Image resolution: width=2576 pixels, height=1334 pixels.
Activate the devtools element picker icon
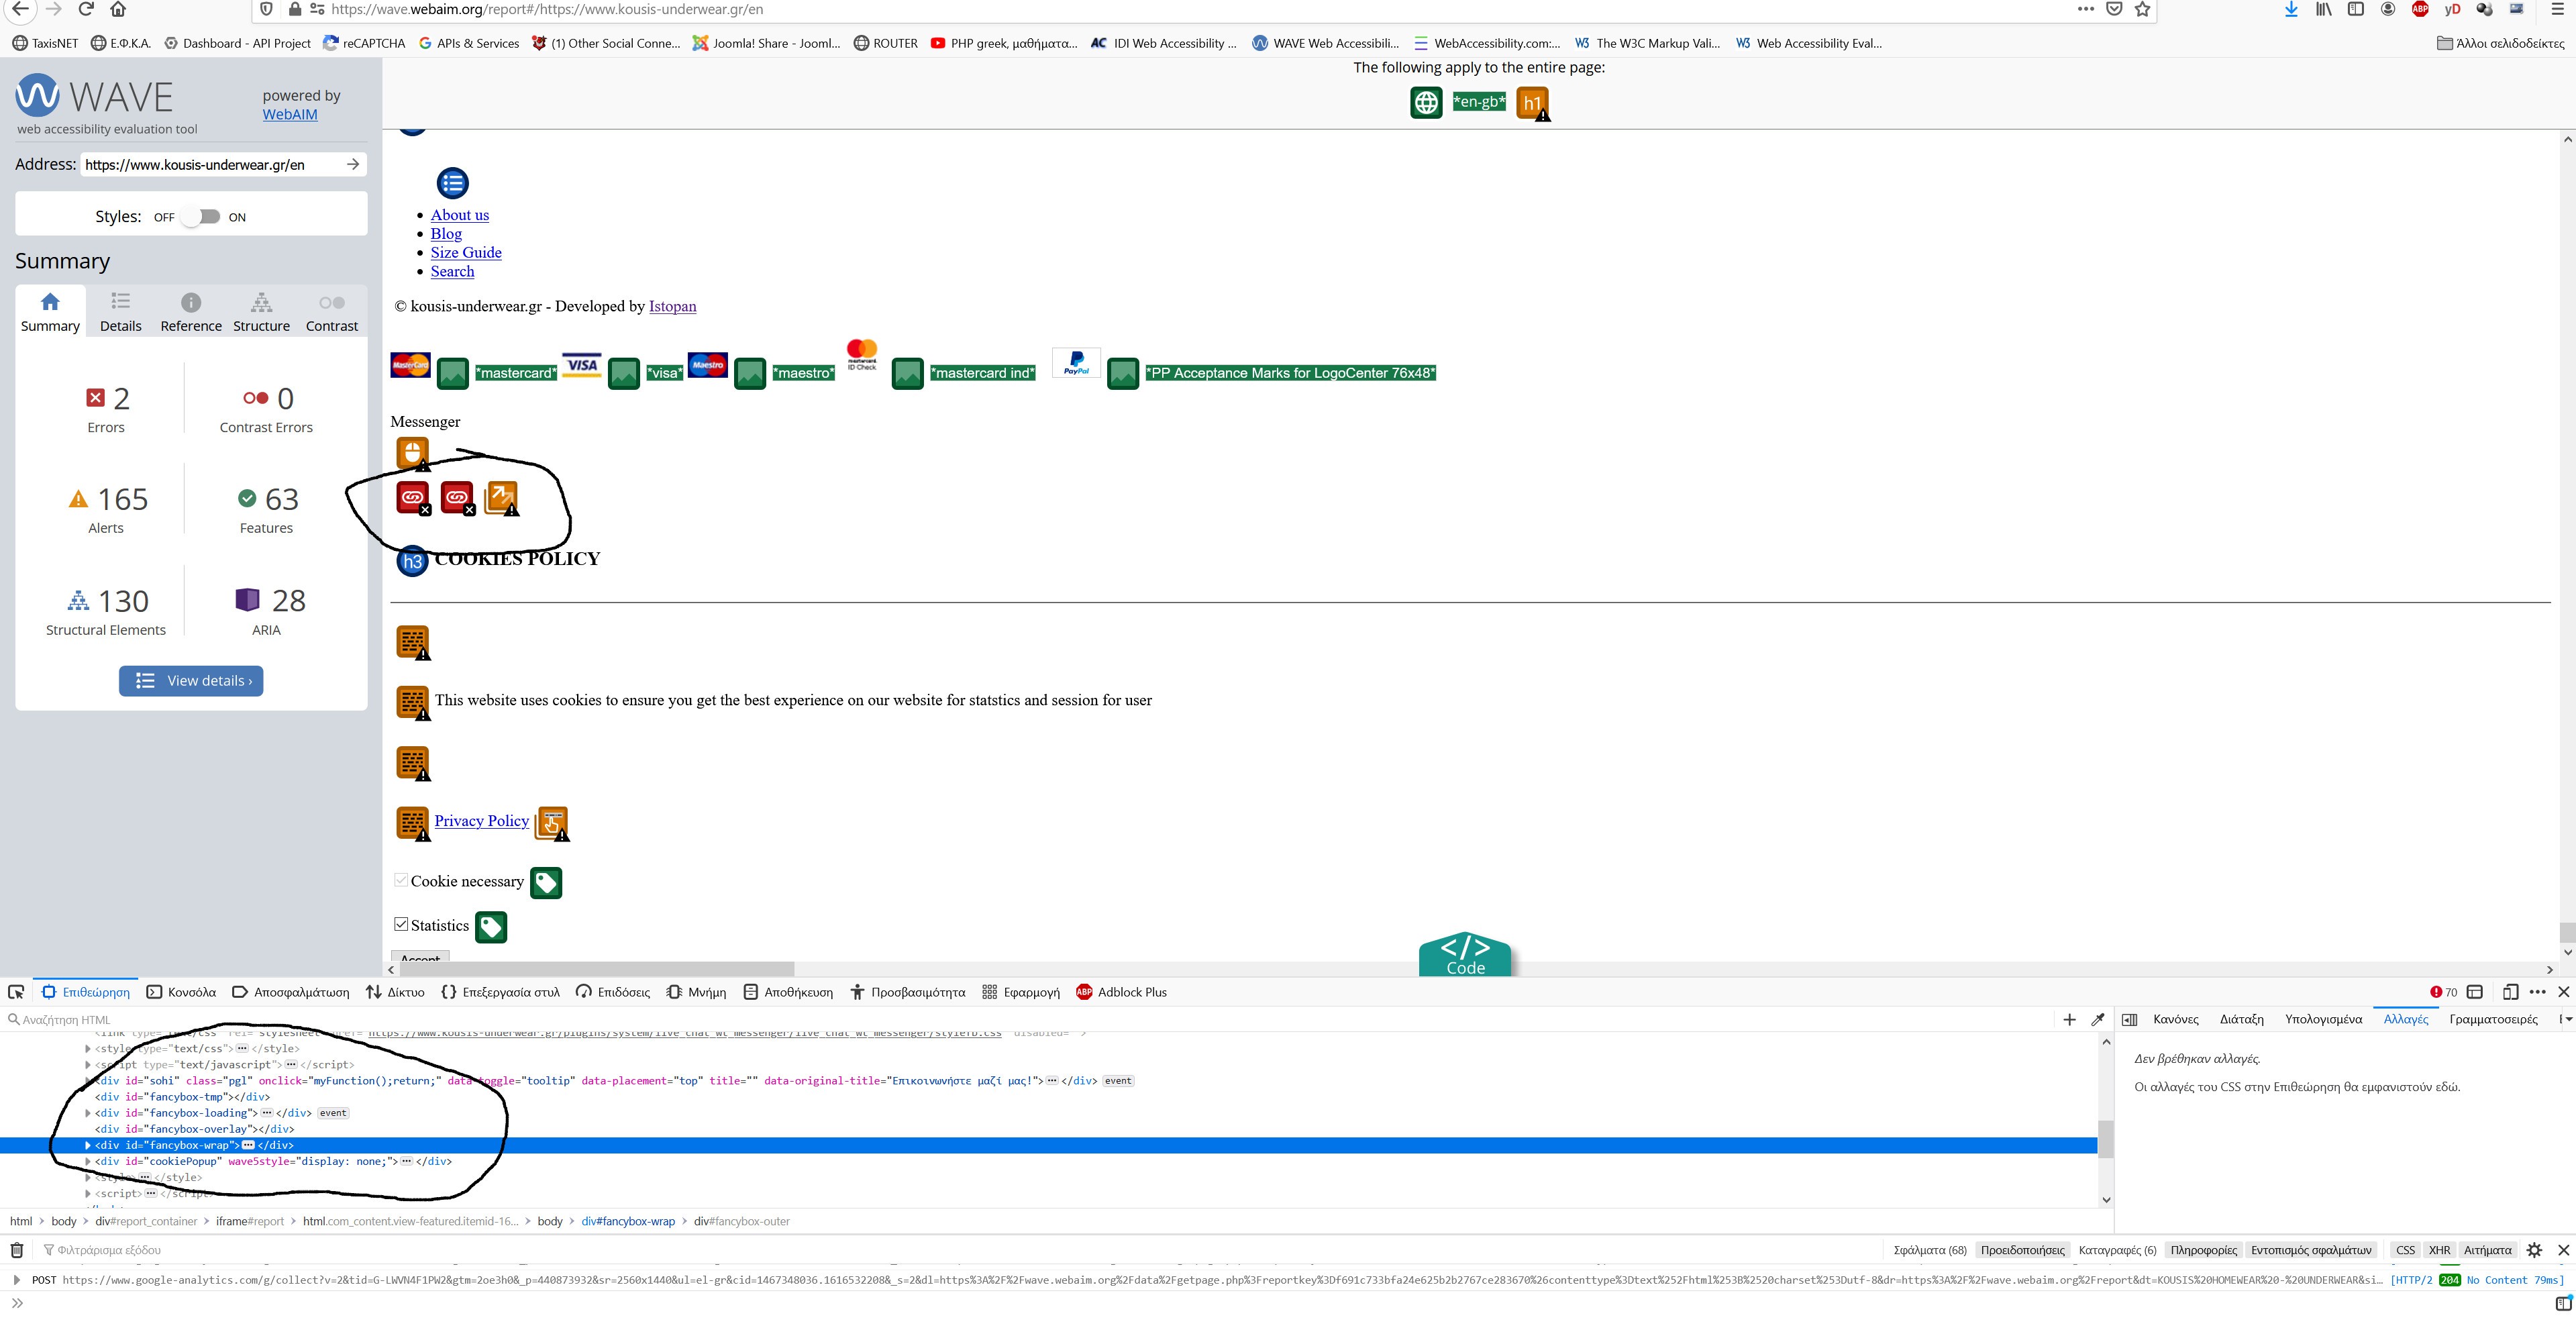pyautogui.click(x=16, y=992)
